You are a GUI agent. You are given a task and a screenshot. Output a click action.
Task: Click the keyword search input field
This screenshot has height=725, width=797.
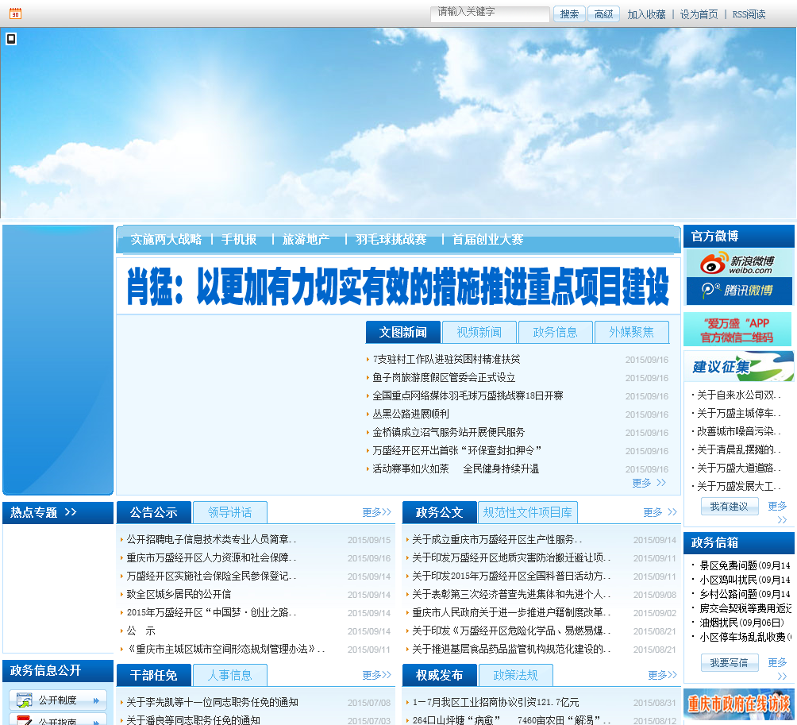click(x=490, y=13)
